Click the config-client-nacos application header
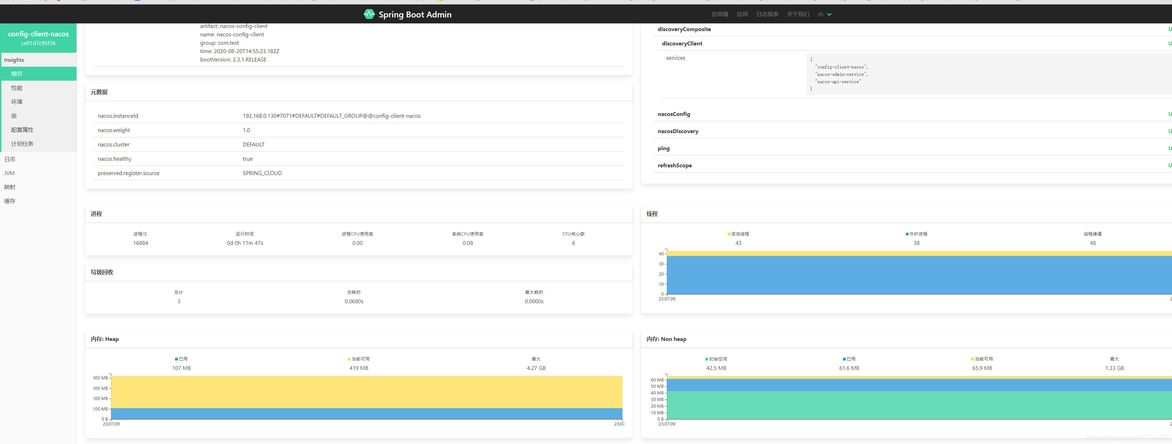 [x=38, y=34]
